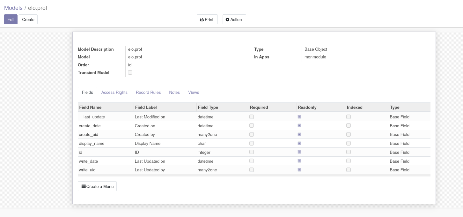Open the Notes tab

(174, 92)
